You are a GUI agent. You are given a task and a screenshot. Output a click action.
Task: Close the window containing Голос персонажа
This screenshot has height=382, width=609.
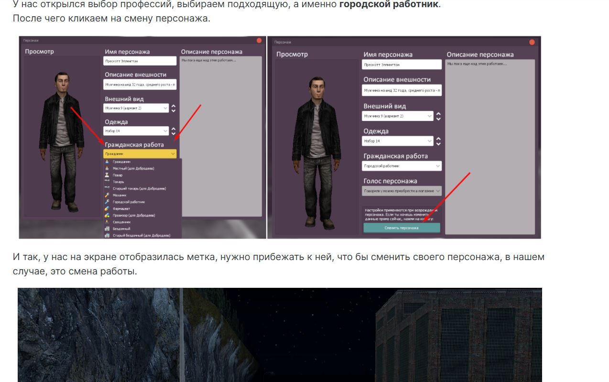pyautogui.click(x=532, y=42)
